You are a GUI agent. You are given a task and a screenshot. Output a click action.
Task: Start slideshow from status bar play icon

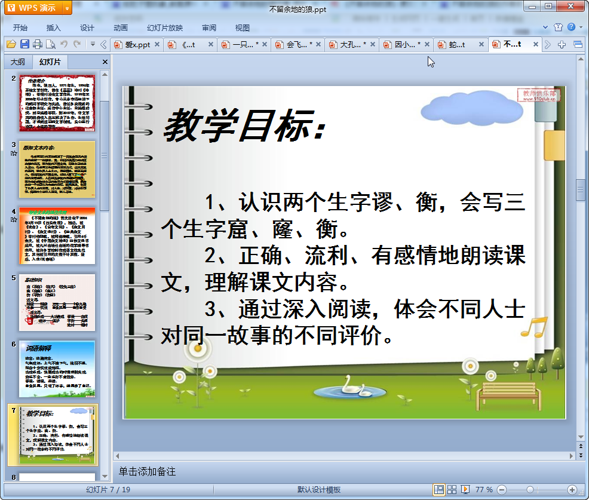(x=465, y=489)
